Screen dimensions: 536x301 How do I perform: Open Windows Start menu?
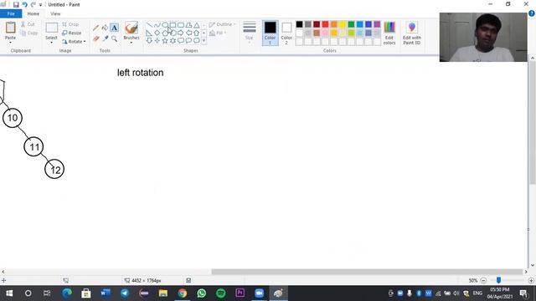coord(9,293)
